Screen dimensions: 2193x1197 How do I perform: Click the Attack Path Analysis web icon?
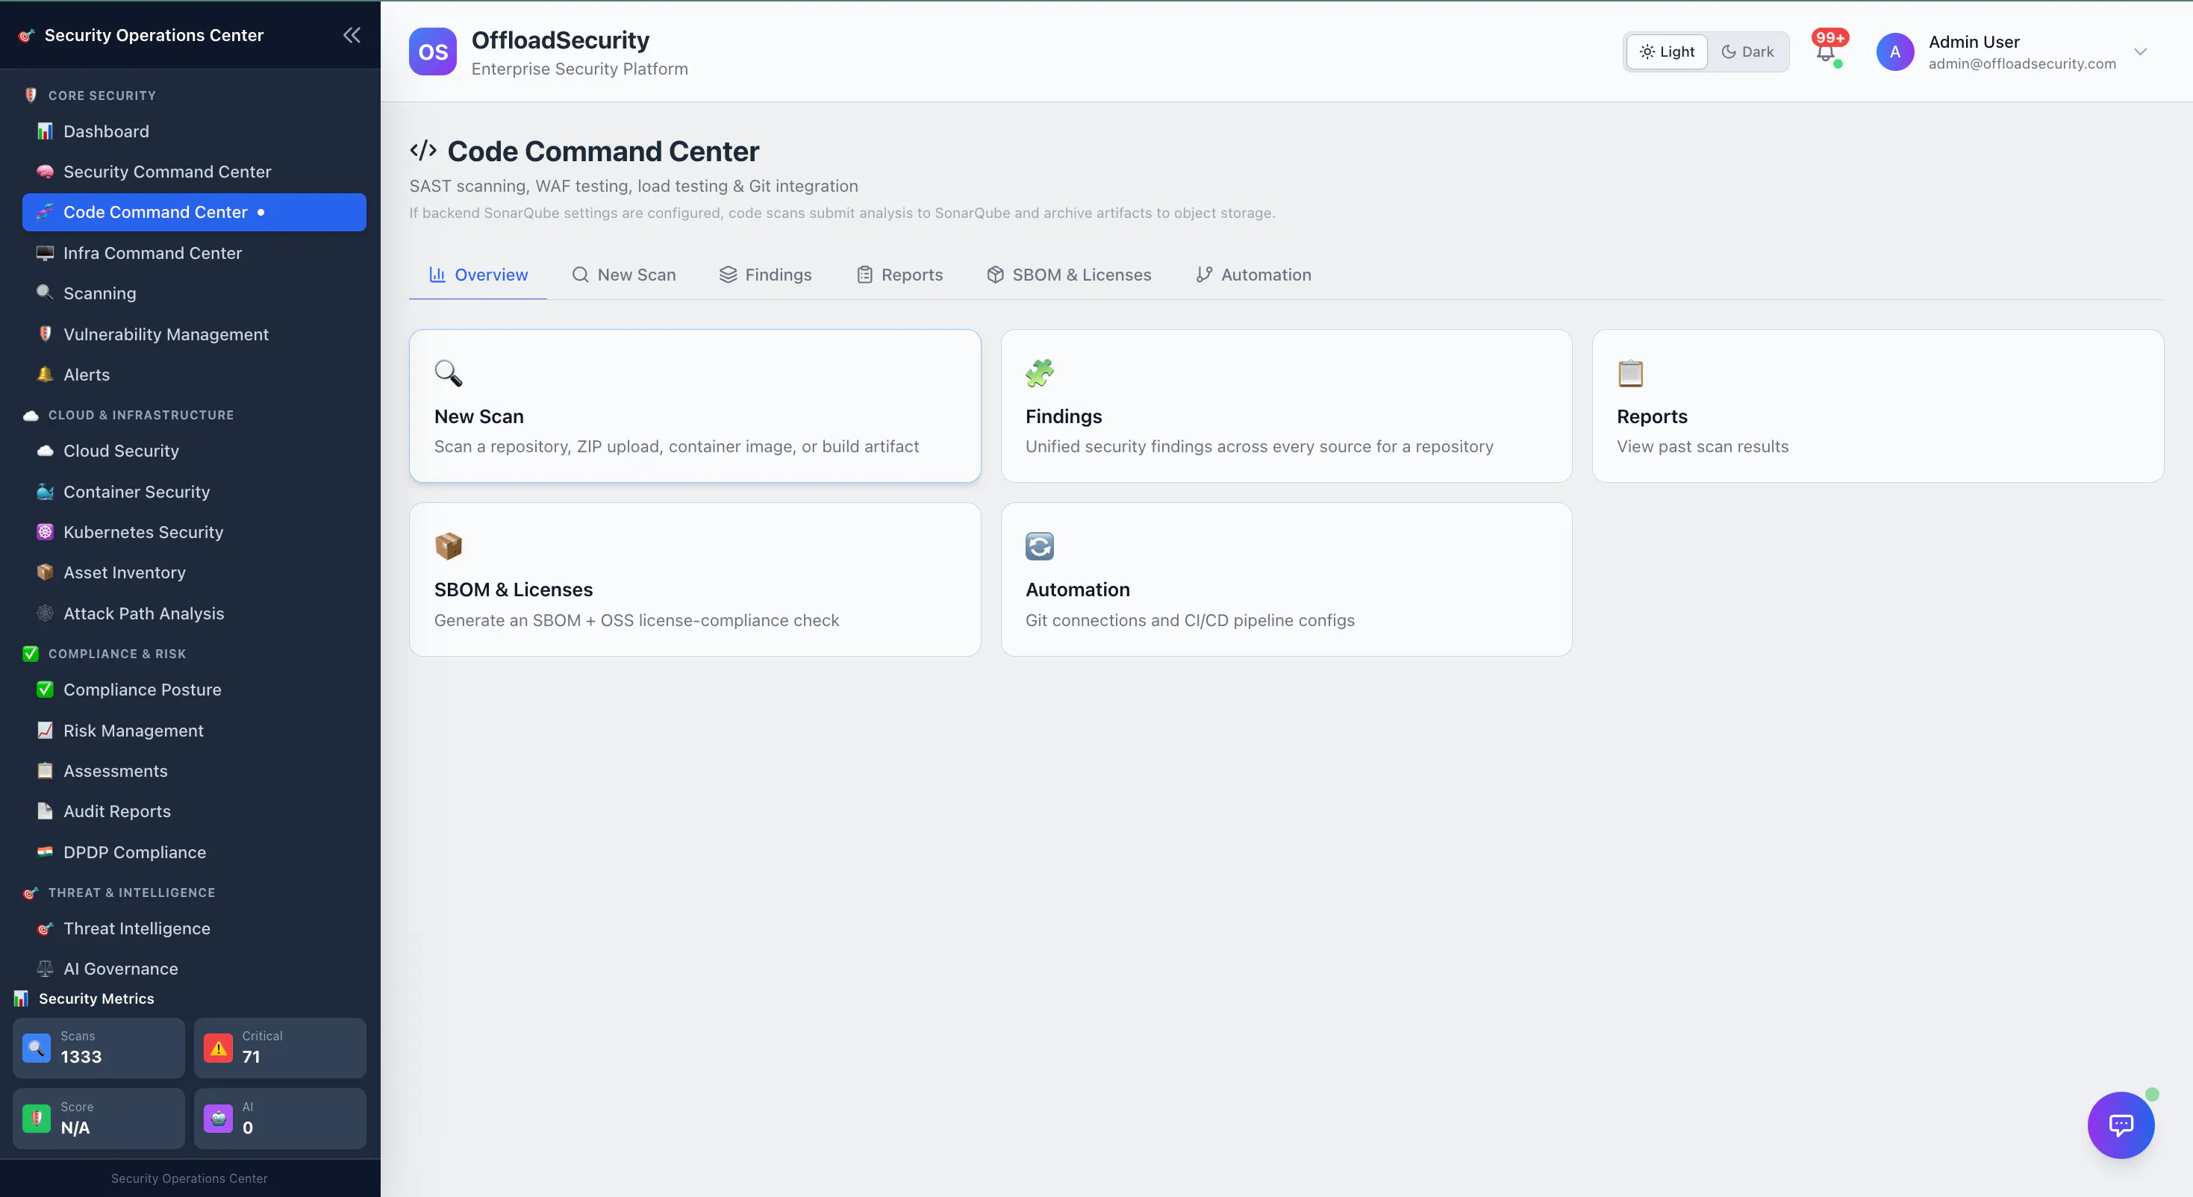coord(45,614)
